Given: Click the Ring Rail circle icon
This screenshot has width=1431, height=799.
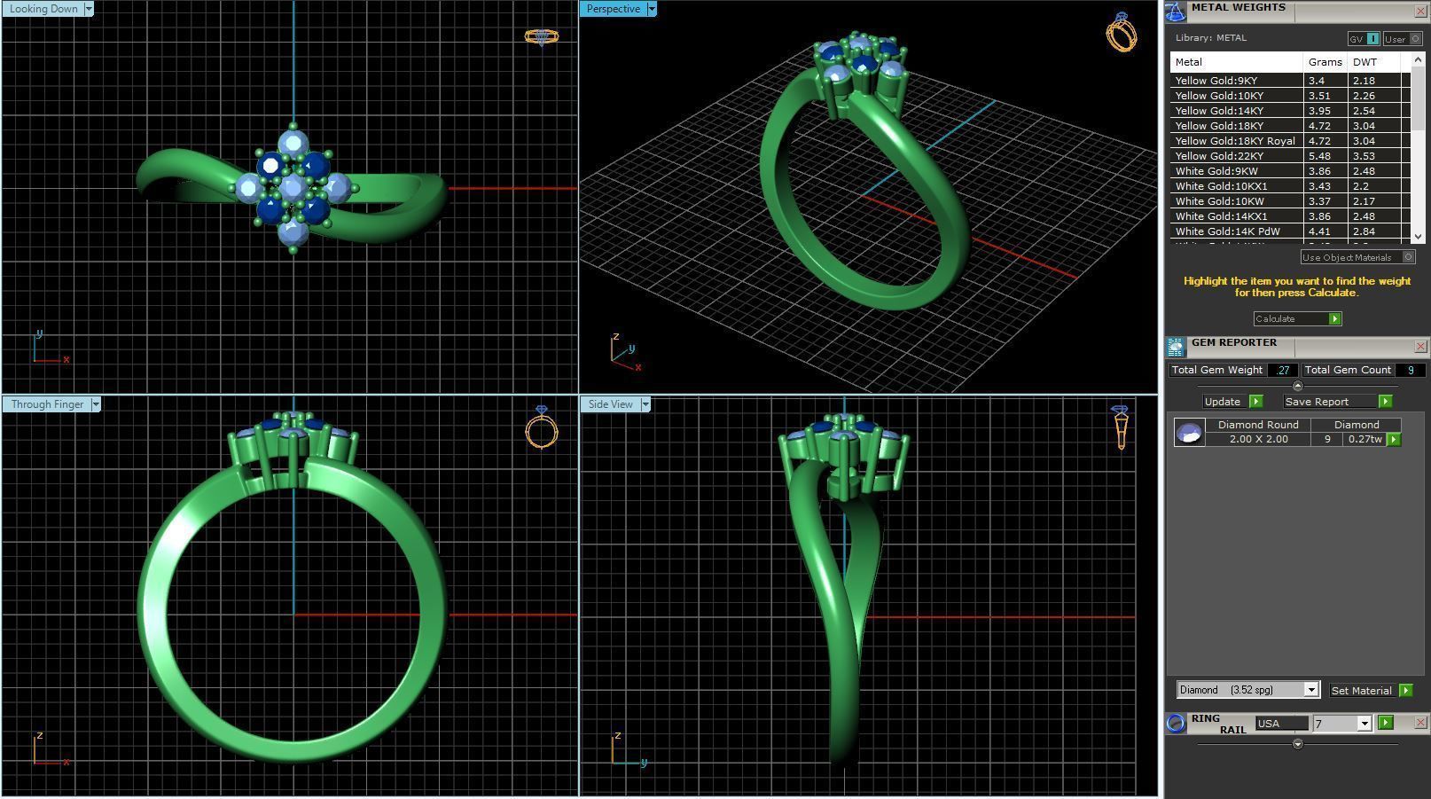Looking at the screenshot, I should pyautogui.click(x=1176, y=723).
